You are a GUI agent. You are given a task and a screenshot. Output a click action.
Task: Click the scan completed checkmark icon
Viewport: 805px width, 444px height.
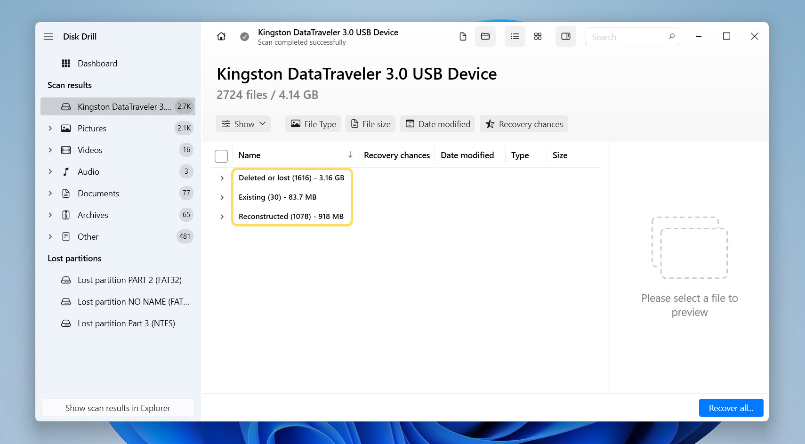pos(244,37)
